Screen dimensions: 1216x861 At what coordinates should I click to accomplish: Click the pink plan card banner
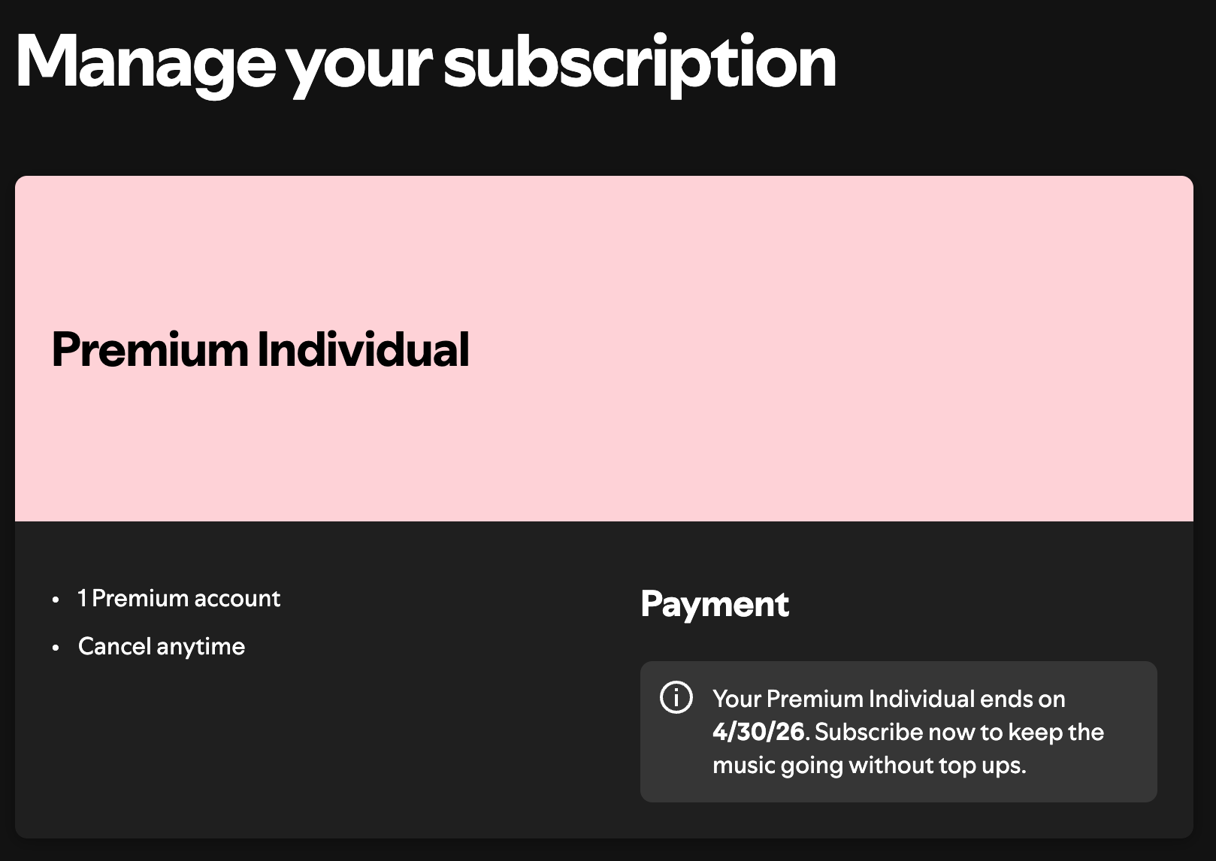(604, 349)
